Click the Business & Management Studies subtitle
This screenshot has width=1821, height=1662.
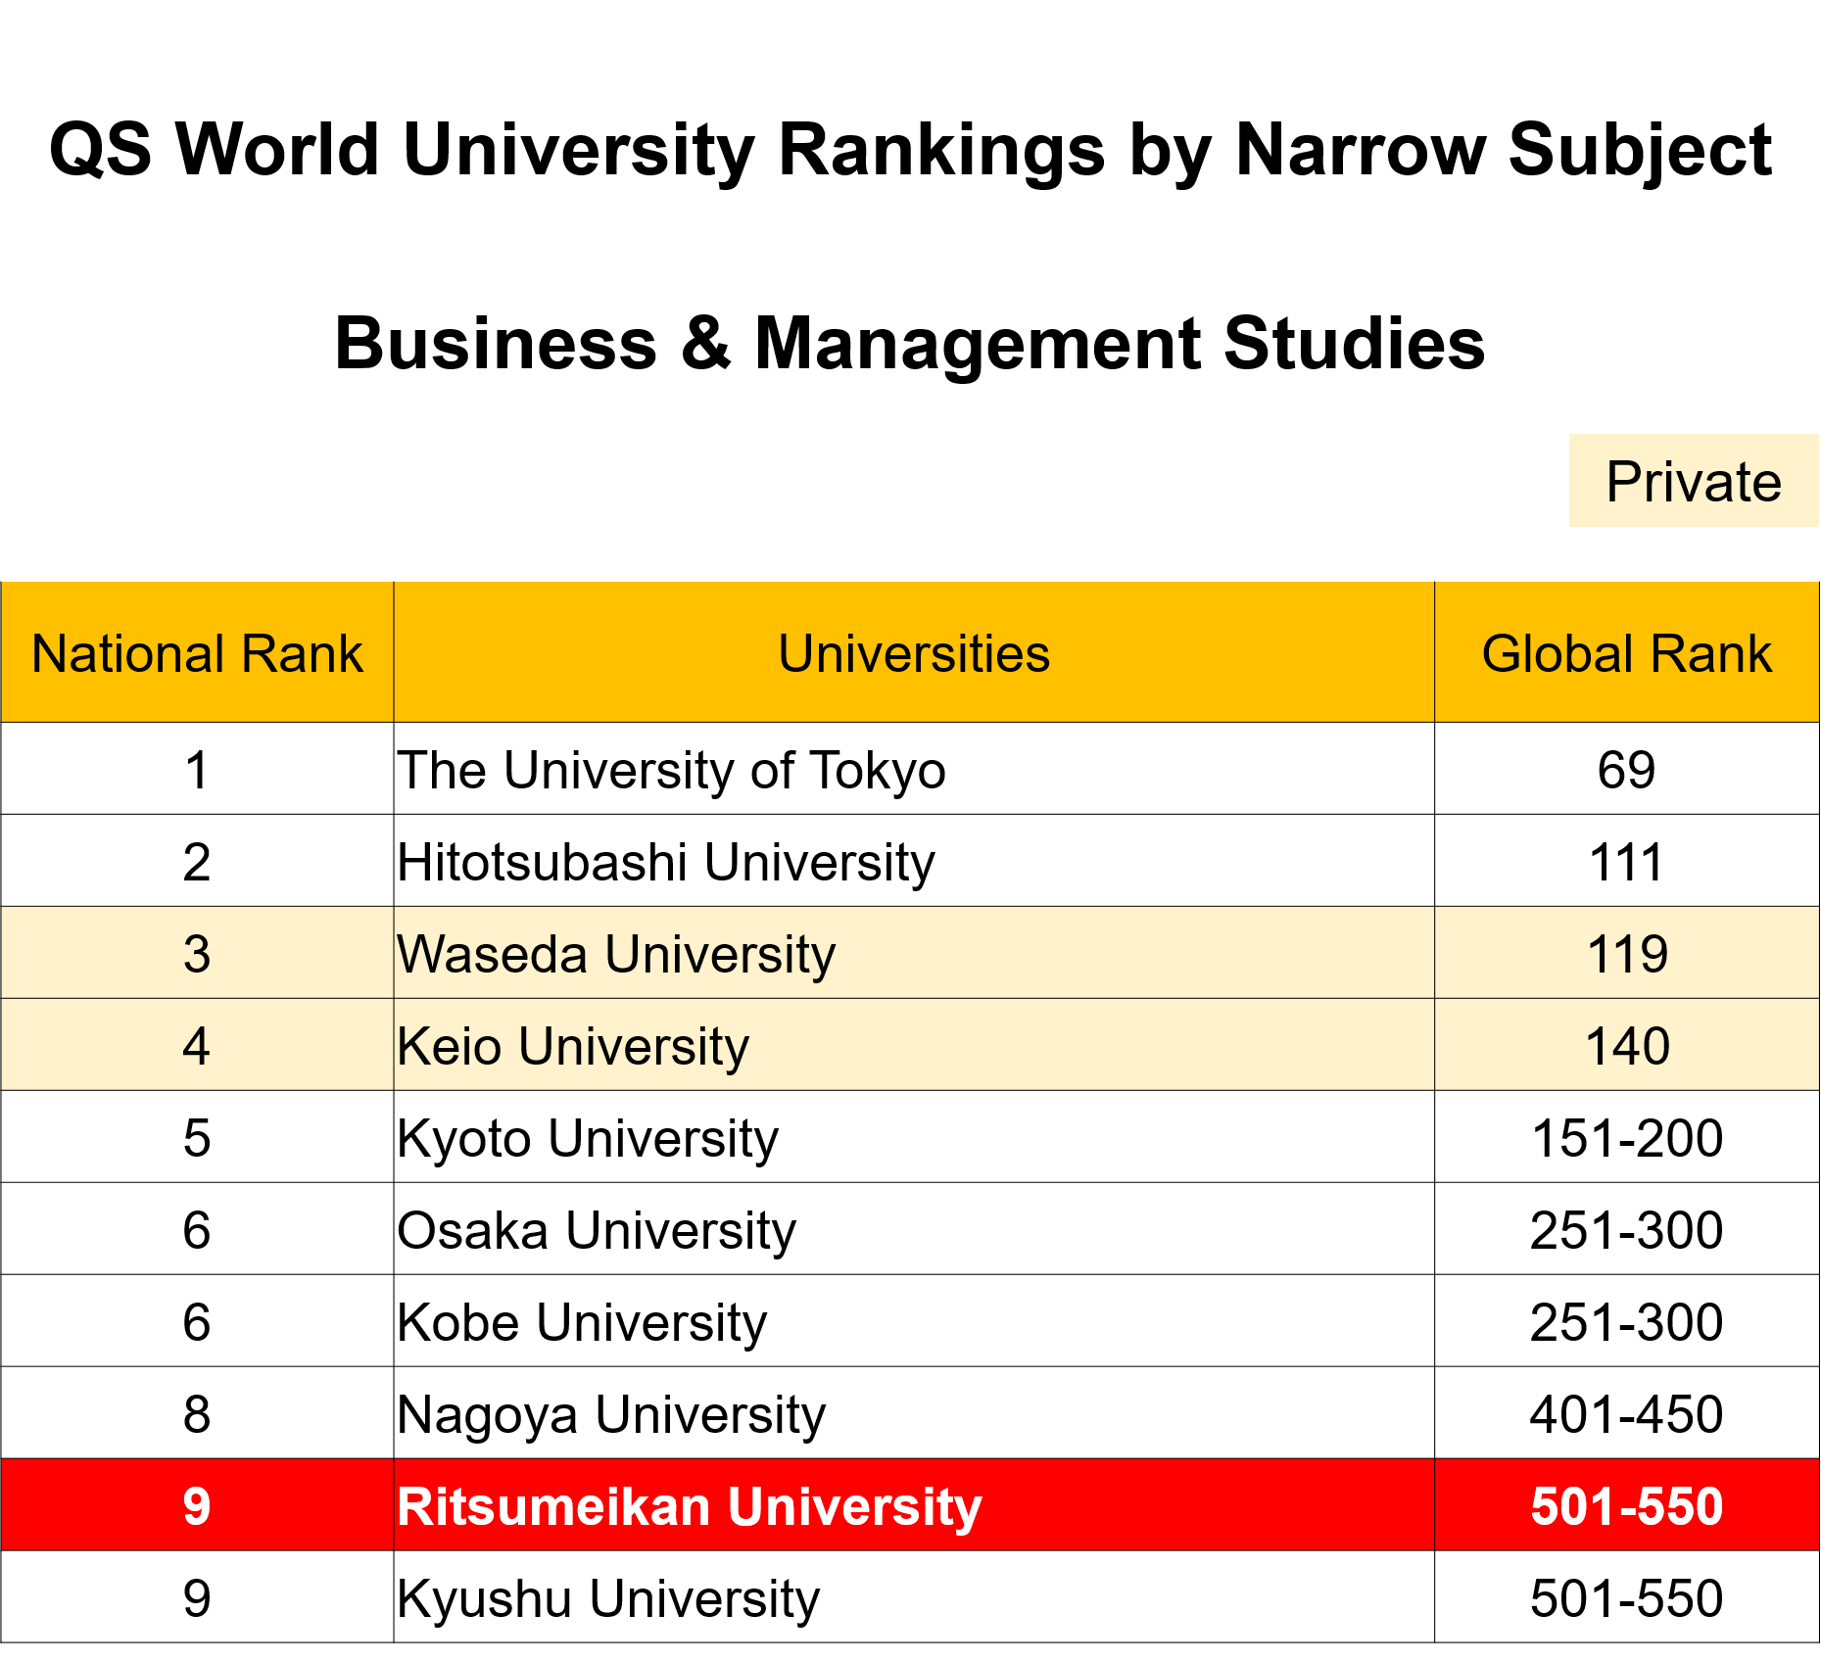[910, 344]
